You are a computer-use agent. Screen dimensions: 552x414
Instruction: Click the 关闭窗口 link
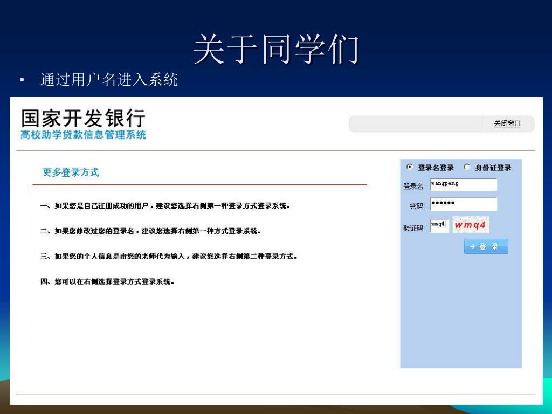507,123
